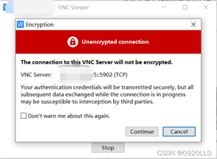Click the bold "will not be encrypted" heading
The image size is (217, 159).
[x=97, y=62]
